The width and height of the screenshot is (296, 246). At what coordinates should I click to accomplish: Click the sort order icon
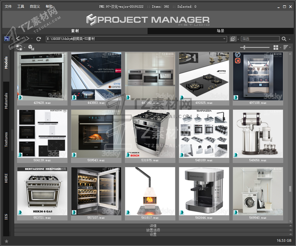tap(285, 47)
